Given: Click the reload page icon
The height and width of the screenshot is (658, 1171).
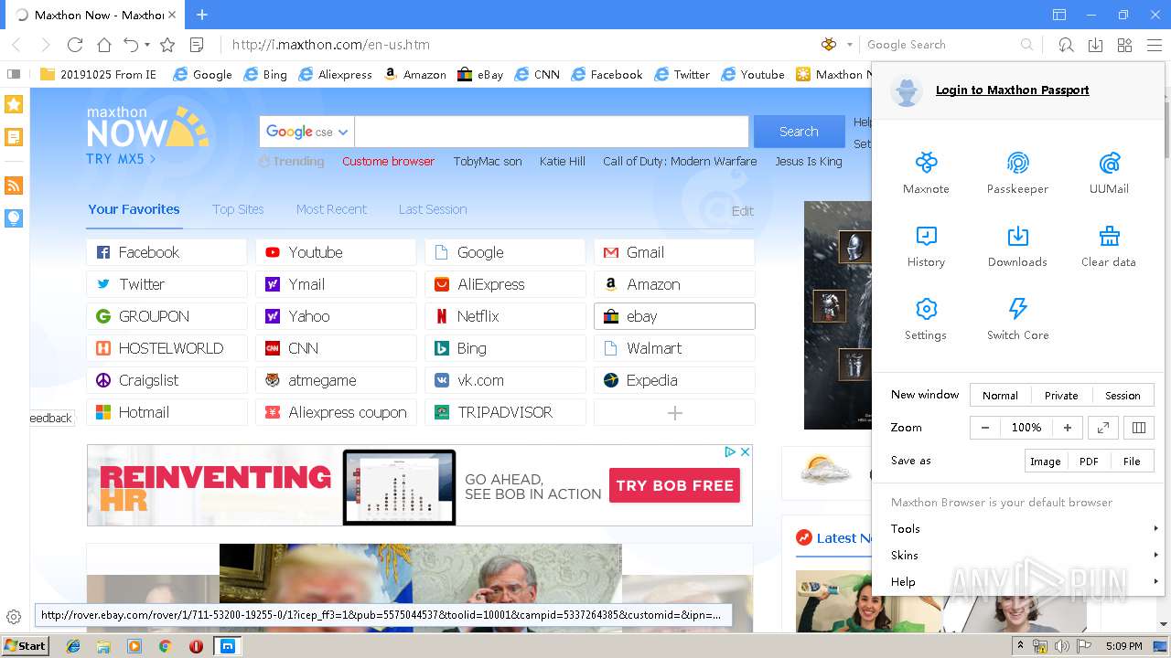Looking at the screenshot, I should coord(75,45).
